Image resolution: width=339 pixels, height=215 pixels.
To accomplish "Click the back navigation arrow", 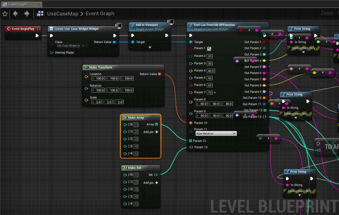I will [x=15, y=14].
